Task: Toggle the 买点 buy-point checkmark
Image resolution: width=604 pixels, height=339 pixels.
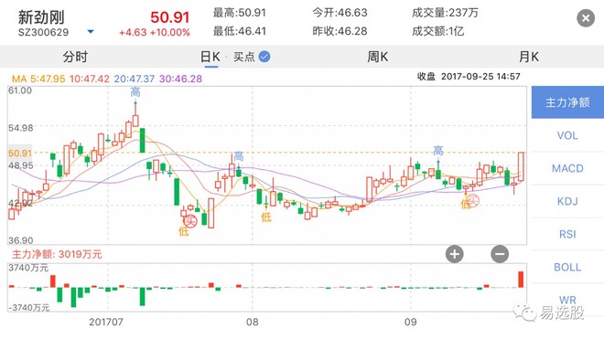Action: [x=264, y=57]
